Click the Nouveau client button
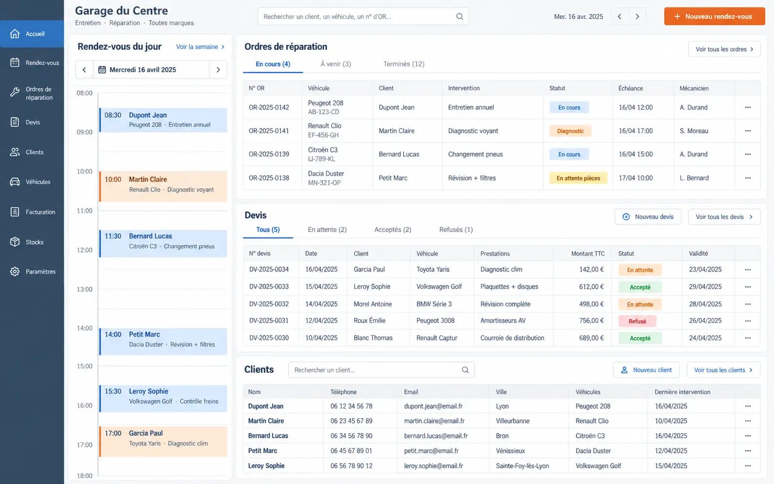 (647, 370)
